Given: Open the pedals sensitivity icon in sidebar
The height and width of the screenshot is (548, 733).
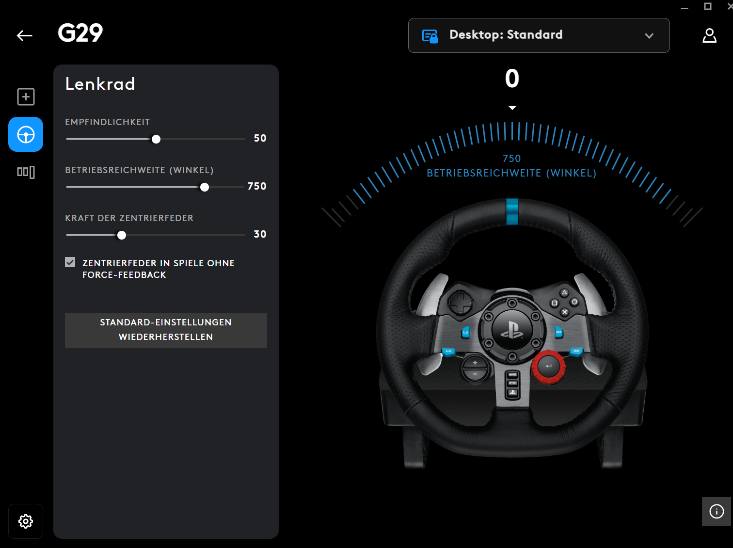Looking at the screenshot, I should [x=26, y=172].
